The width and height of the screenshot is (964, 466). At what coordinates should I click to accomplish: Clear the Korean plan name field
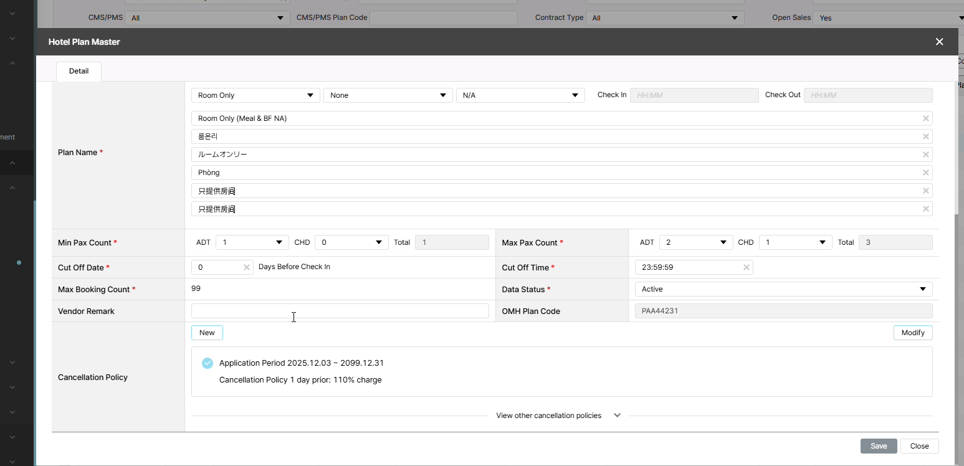click(925, 136)
